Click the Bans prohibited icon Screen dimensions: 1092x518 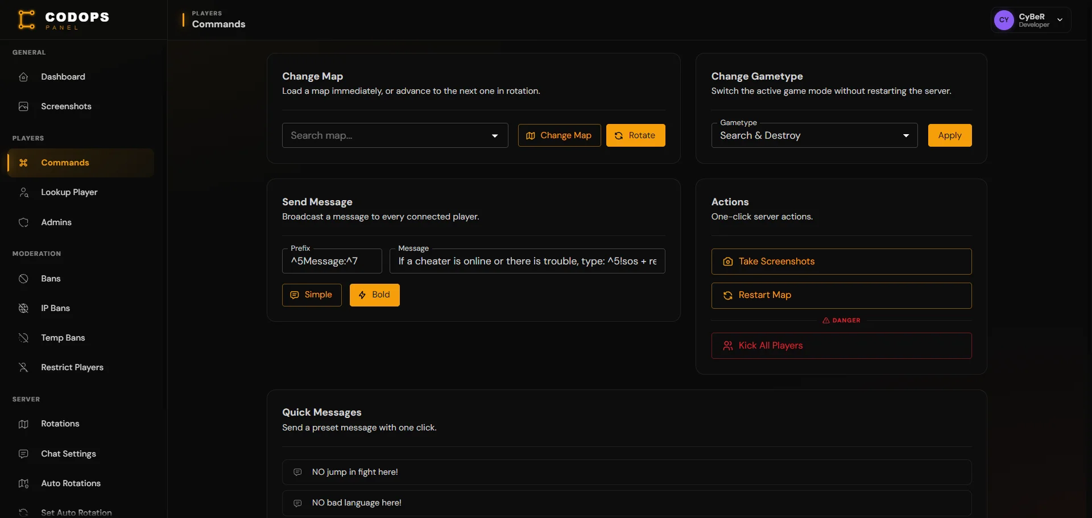23,279
